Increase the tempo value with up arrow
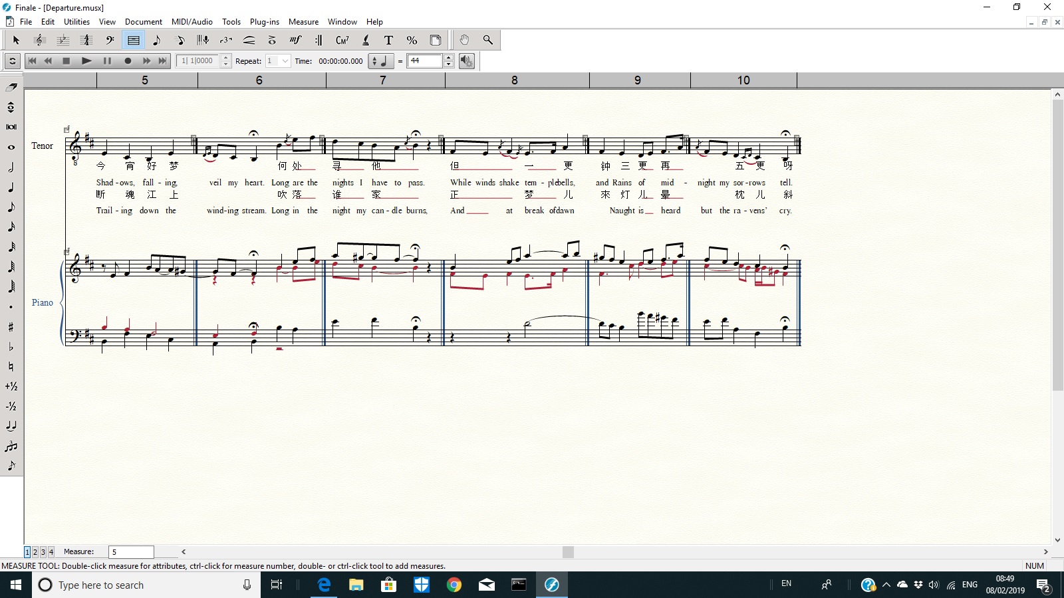The width and height of the screenshot is (1064, 598). (x=449, y=58)
